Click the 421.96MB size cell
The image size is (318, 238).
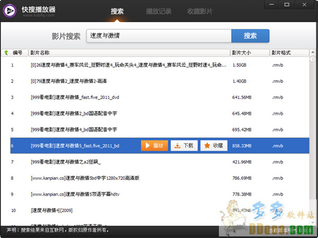click(242, 162)
